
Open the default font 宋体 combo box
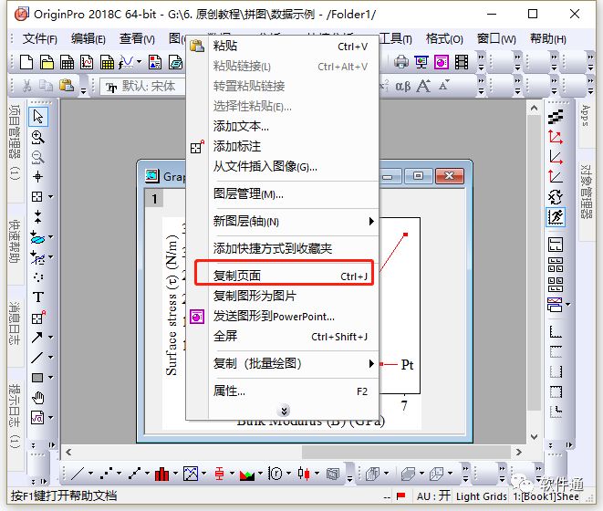click(x=143, y=86)
